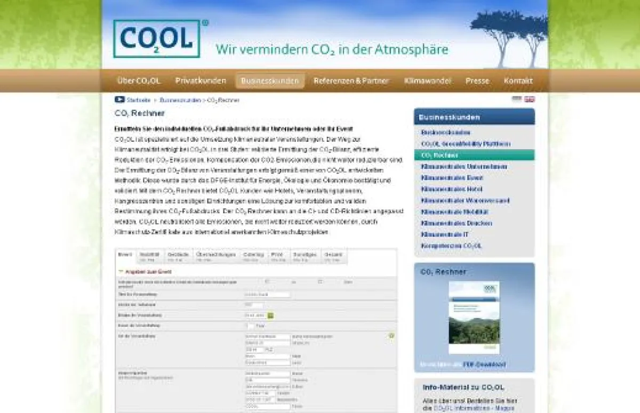Select the English flag language icon
This screenshot has height=413, width=640.
(529, 99)
